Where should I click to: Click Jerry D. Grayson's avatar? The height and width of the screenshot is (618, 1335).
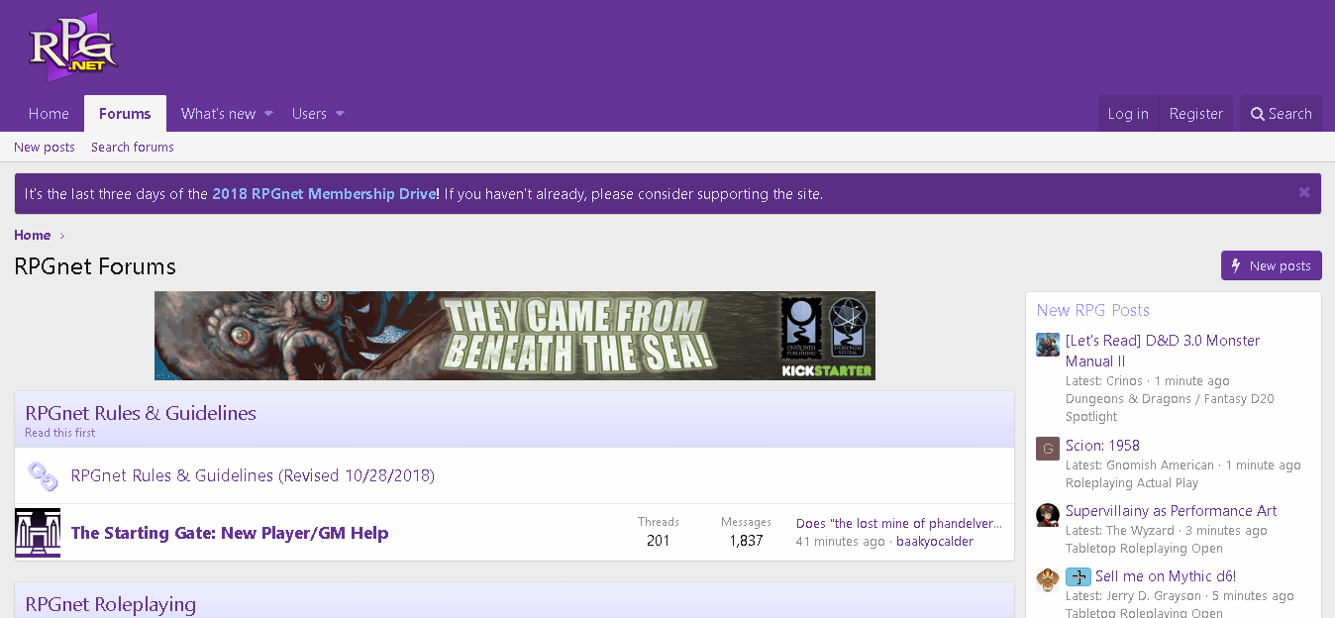point(1048,580)
